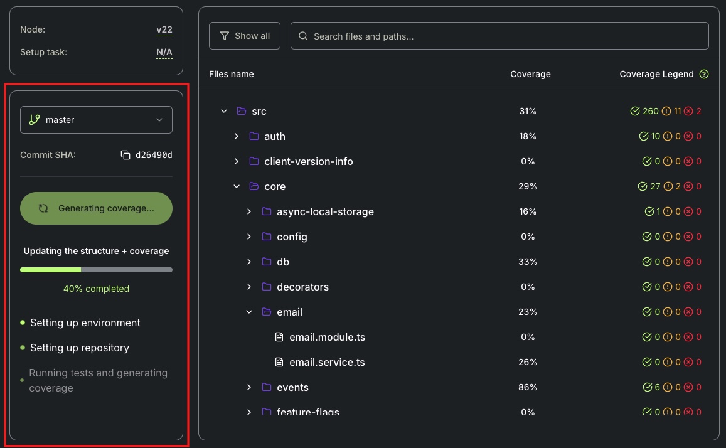The width and height of the screenshot is (726, 448).
Task: Click the async-local-storage folder name
Action: (x=325, y=211)
